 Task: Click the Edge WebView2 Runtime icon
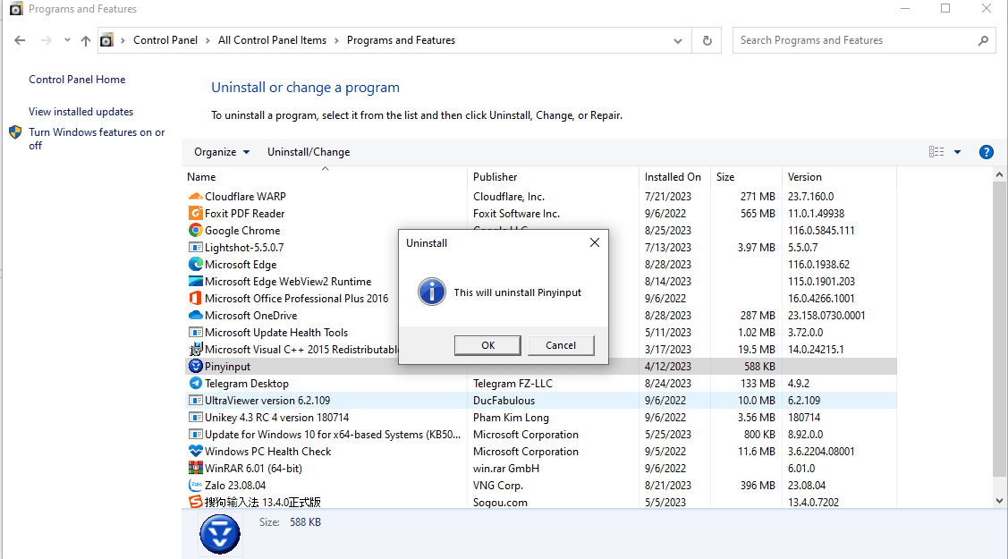coord(195,282)
